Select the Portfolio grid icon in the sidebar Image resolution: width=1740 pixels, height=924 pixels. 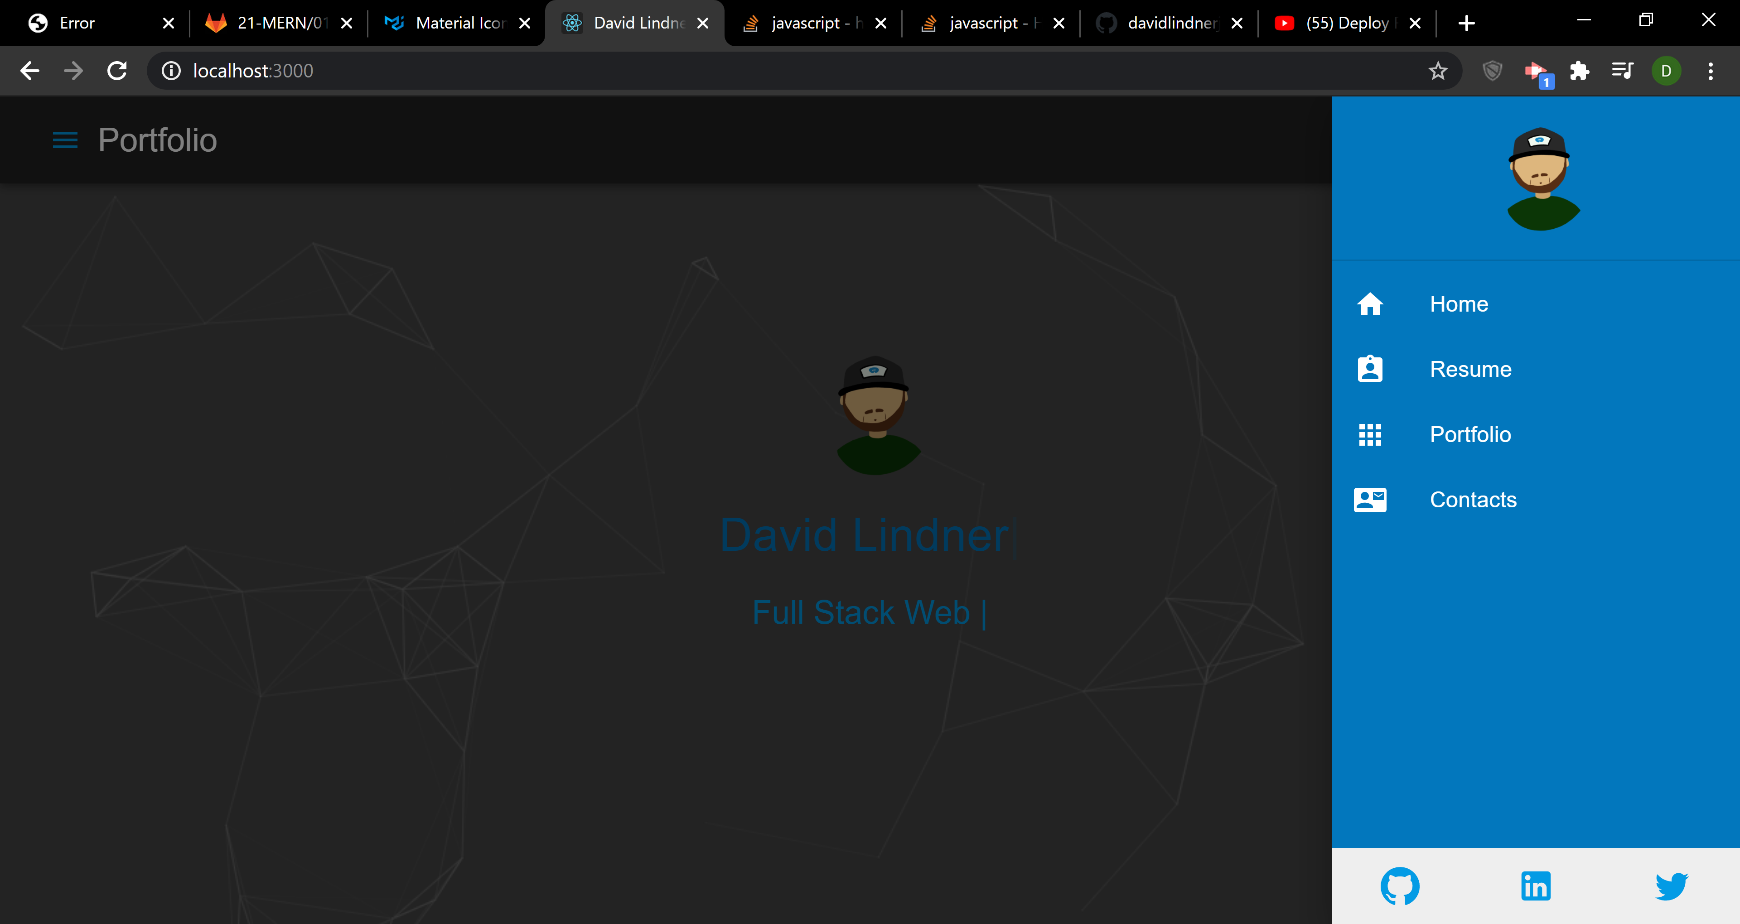1371,434
